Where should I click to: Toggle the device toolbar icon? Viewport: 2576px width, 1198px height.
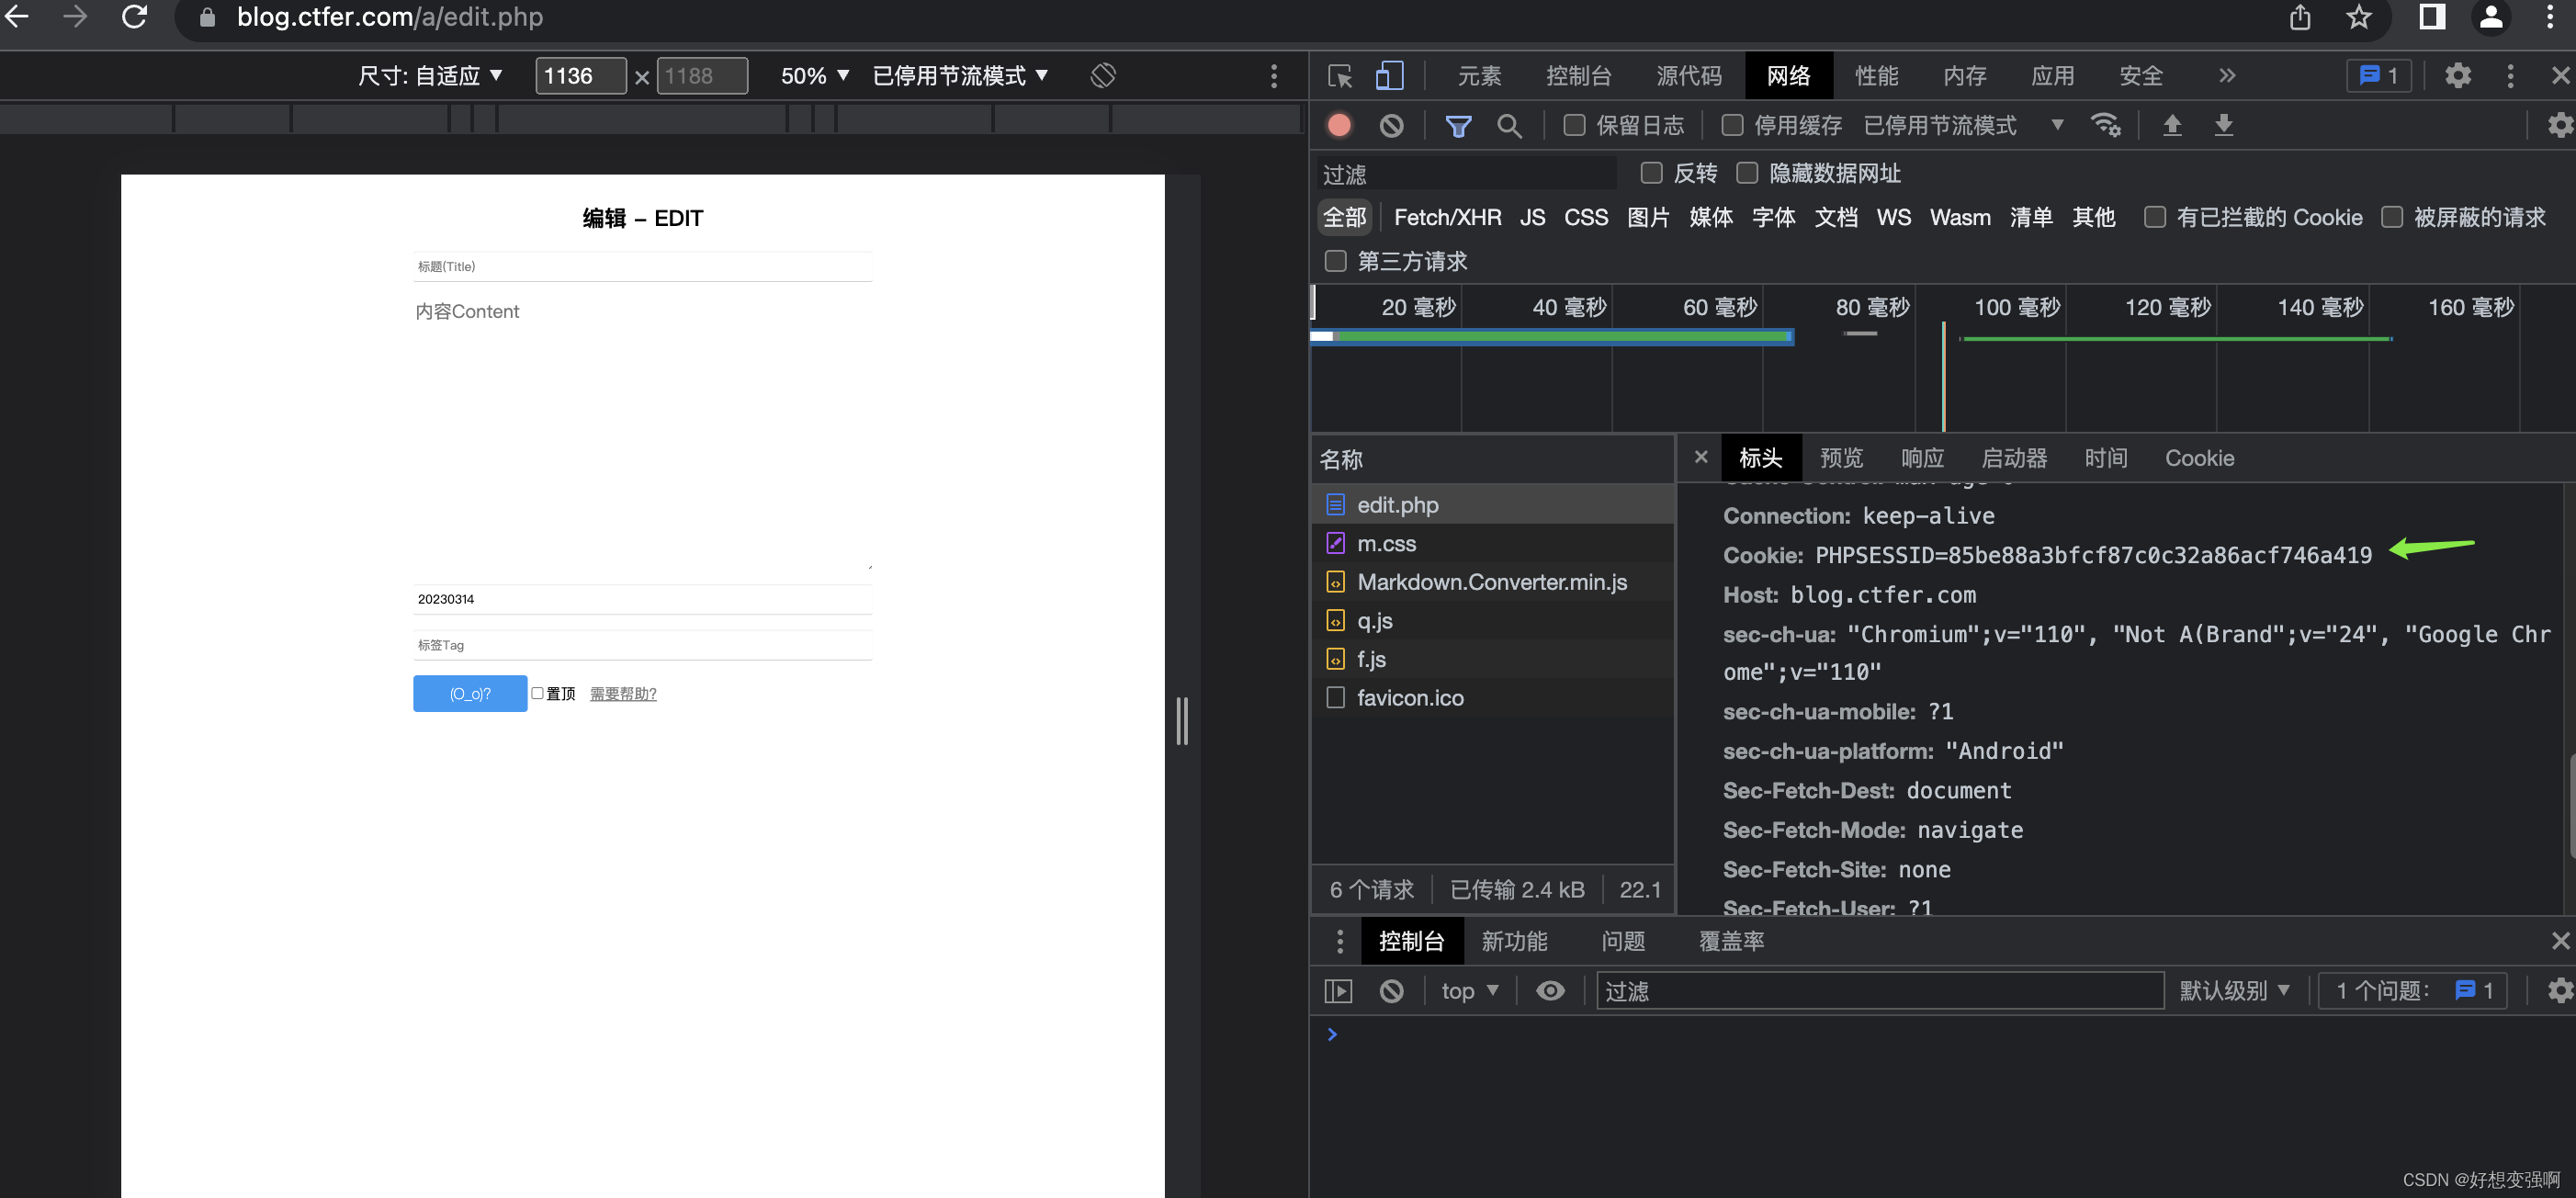pyautogui.click(x=1389, y=76)
